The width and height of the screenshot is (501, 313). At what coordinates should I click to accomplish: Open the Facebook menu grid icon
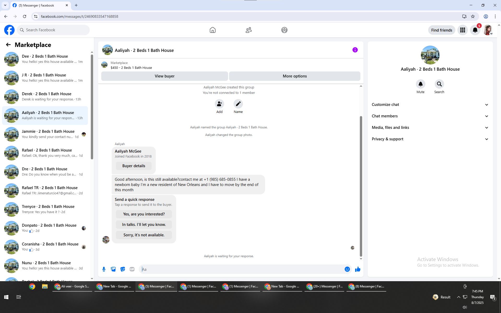pos(463,30)
